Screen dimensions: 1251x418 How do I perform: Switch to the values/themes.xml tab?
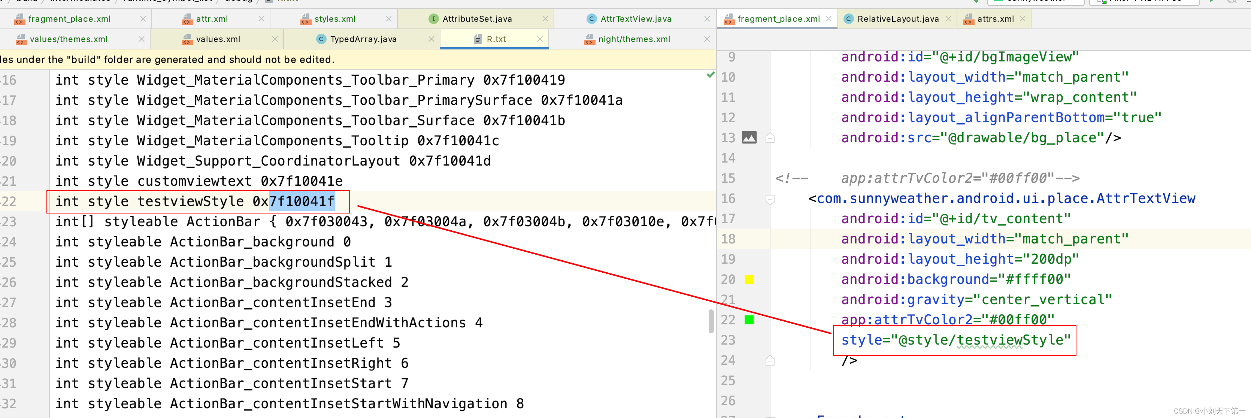click(x=68, y=39)
